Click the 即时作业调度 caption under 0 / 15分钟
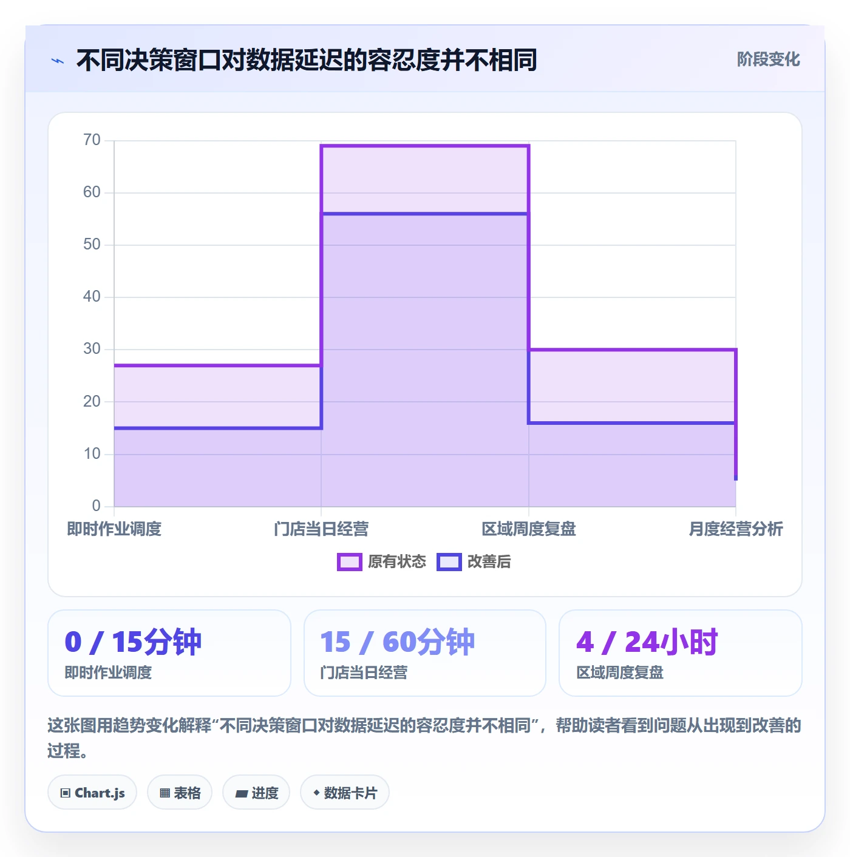 pos(108,672)
